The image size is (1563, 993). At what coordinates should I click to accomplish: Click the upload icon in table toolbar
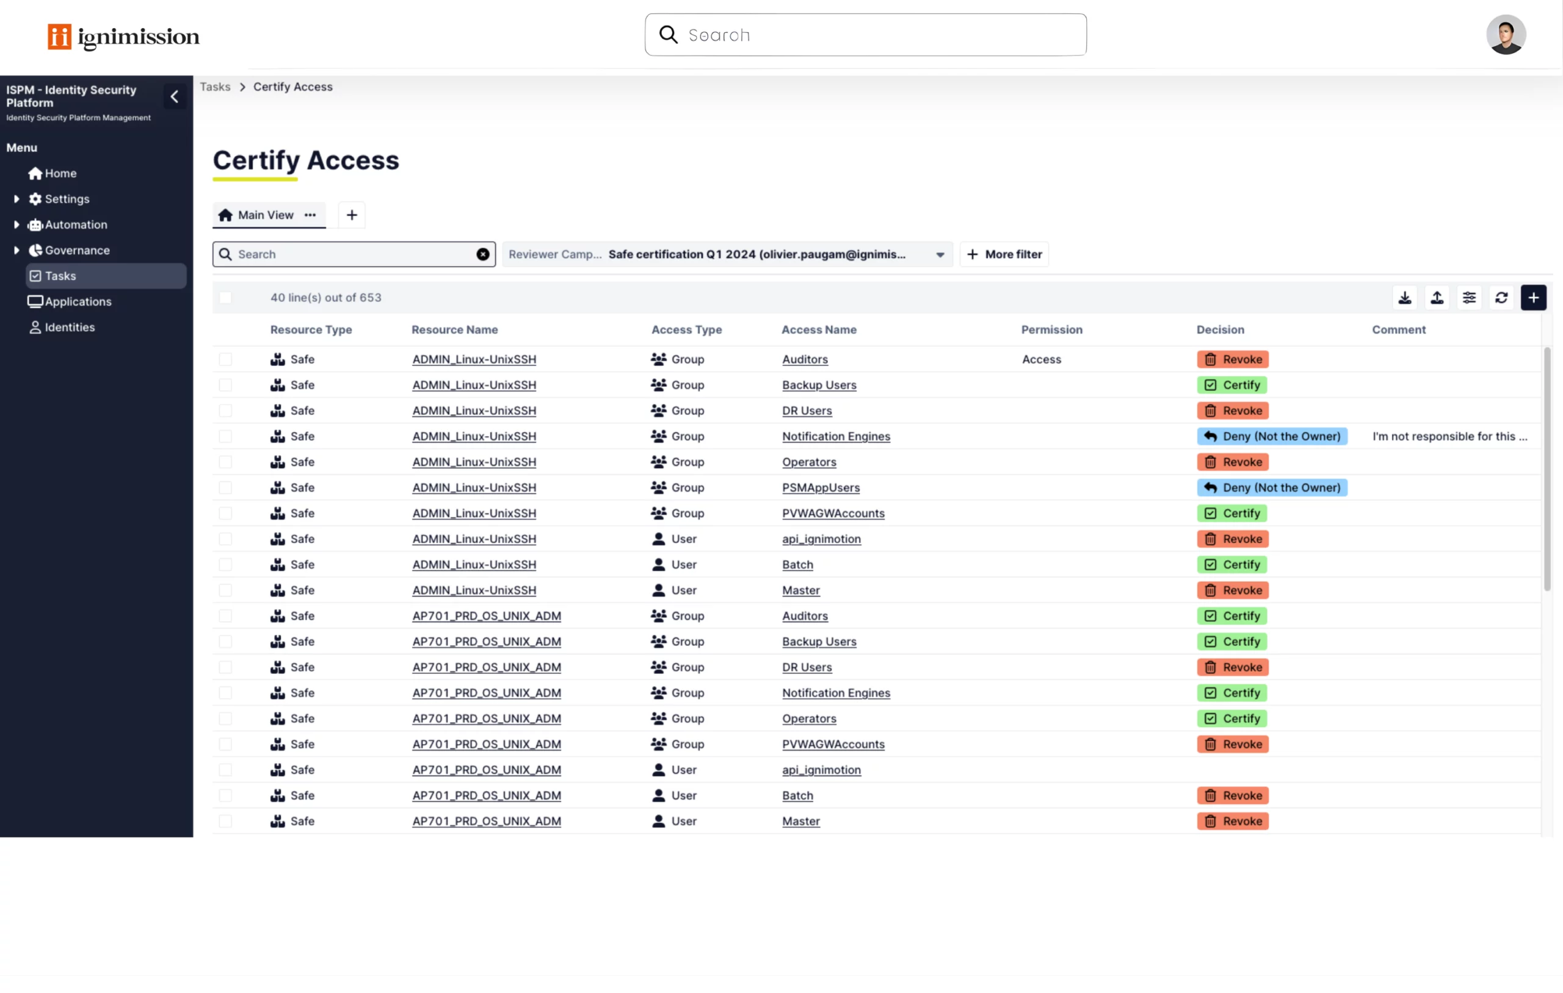1437,298
